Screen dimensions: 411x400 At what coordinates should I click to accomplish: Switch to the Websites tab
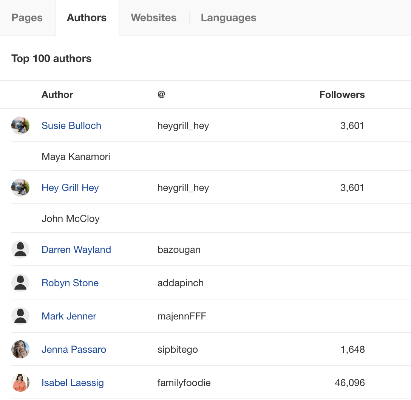[x=153, y=17]
